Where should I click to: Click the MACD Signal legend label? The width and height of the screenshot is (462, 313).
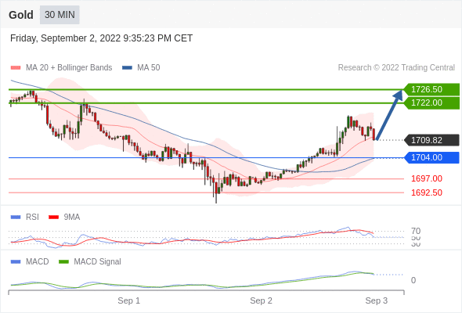pos(98,262)
